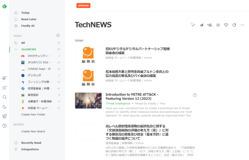Open team sharing people icon

click(210, 25)
